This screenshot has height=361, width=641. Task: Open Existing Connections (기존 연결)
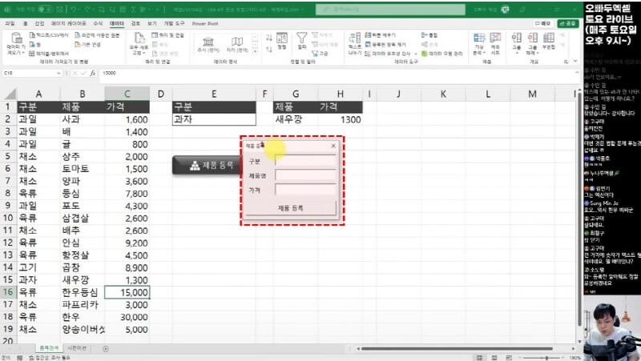click(87, 45)
